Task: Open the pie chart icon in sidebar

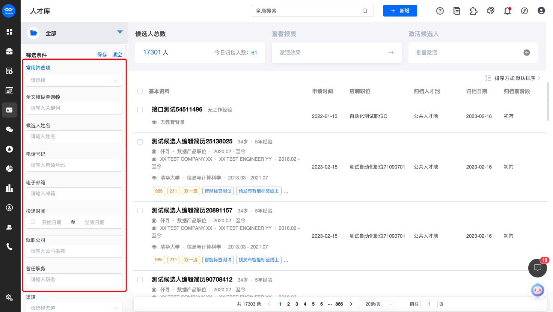Action: pyautogui.click(x=9, y=169)
